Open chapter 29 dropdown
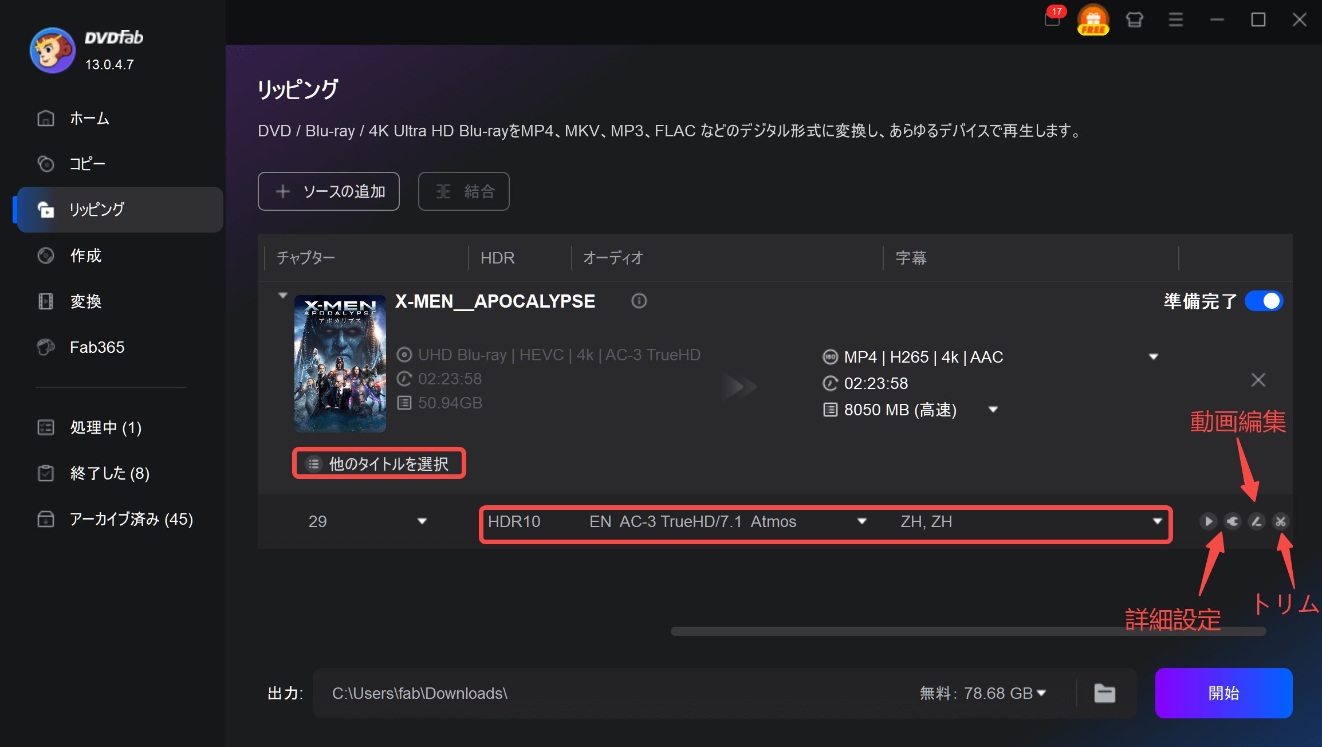 (x=422, y=521)
